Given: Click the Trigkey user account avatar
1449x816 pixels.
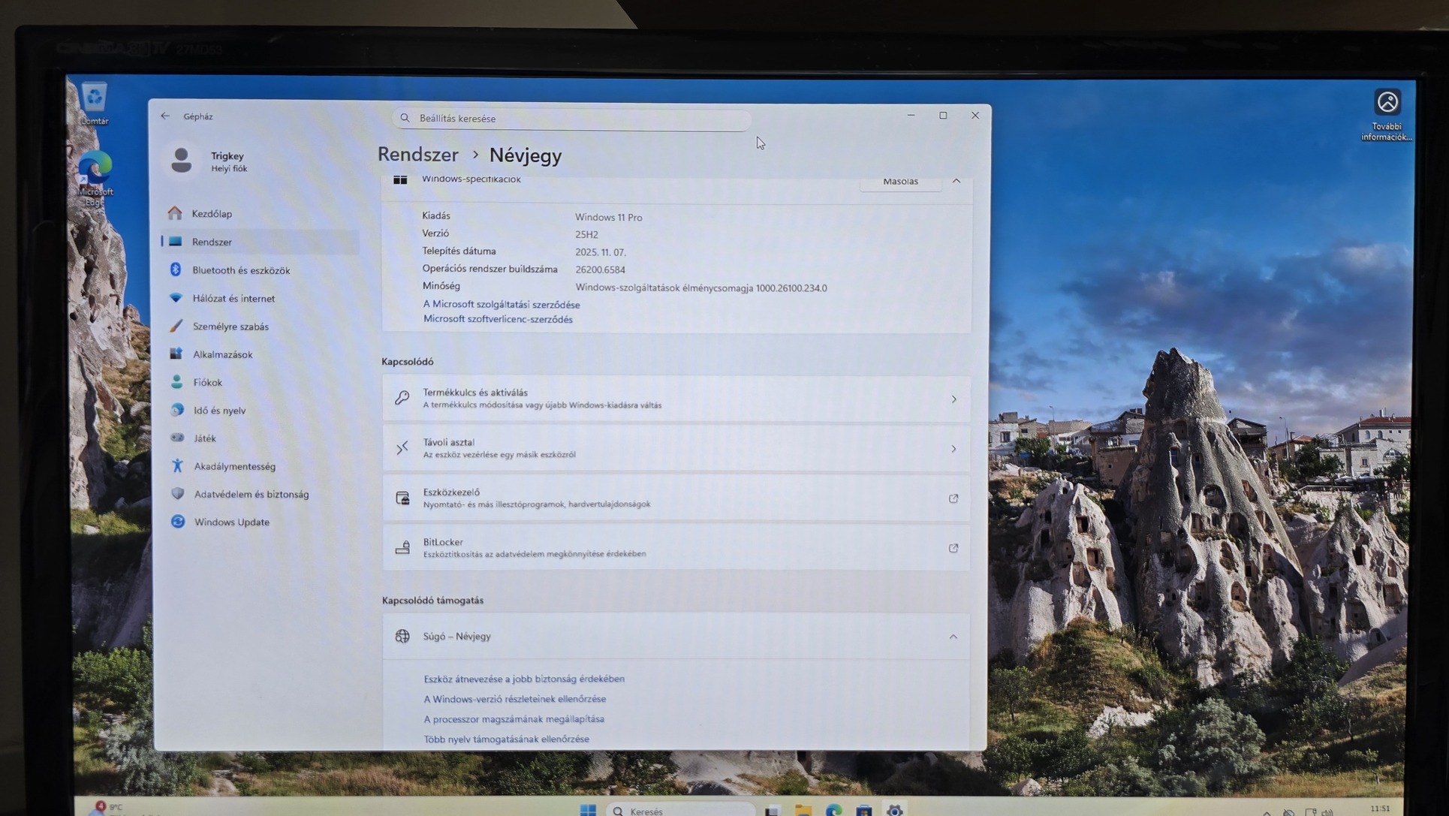Looking at the screenshot, I should coord(181,161).
